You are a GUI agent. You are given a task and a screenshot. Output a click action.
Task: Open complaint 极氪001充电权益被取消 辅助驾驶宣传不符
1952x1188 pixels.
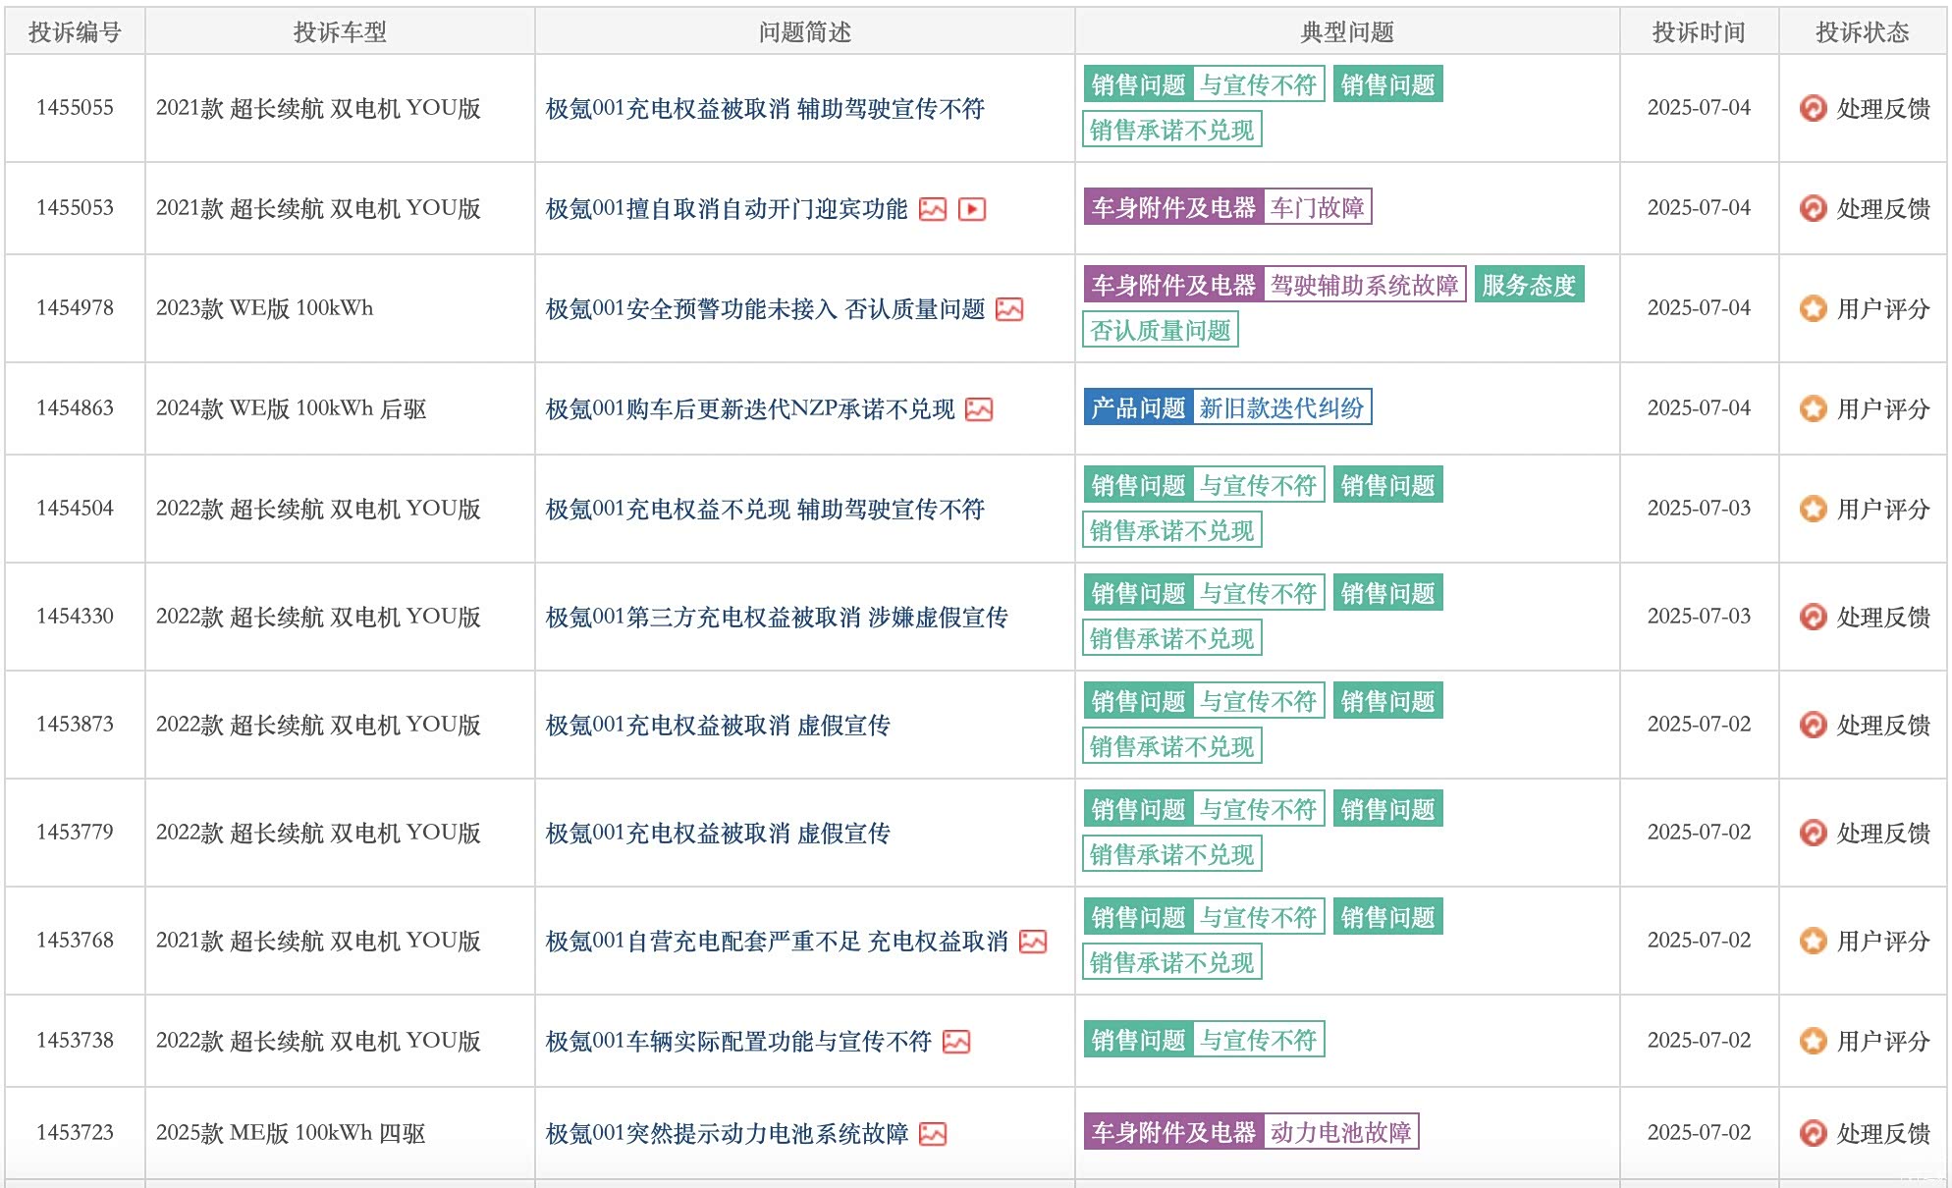(x=764, y=109)
